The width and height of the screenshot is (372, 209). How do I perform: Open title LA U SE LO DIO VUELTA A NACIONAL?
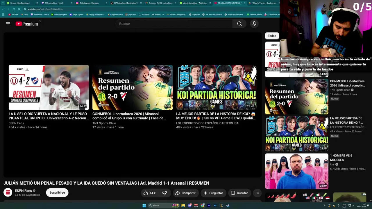tap(49, 116)
